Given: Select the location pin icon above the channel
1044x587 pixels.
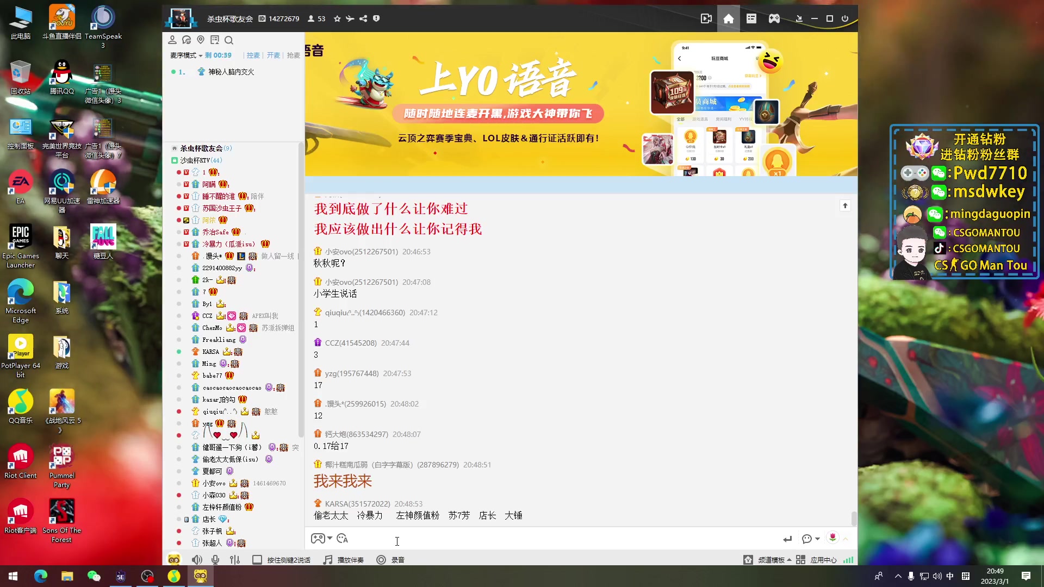Looking at the screenshot, I should click(201, 40).
